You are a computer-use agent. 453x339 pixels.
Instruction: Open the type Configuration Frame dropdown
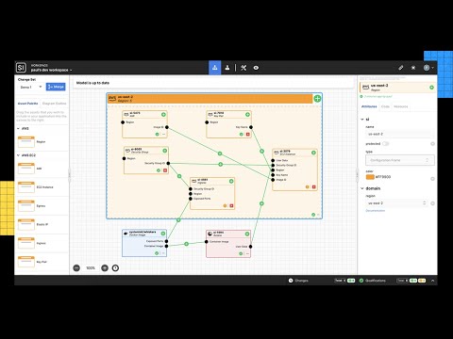tap(400, 160)
